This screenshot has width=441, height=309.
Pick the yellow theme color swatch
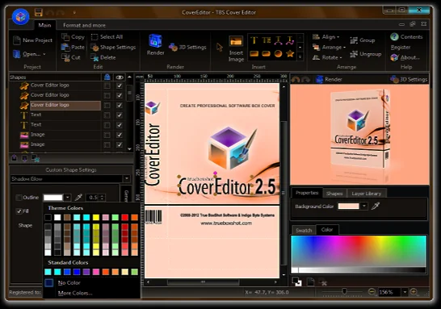point(96,217)
